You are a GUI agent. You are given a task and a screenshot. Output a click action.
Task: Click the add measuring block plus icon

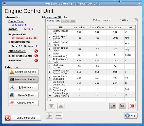[49, 116]
